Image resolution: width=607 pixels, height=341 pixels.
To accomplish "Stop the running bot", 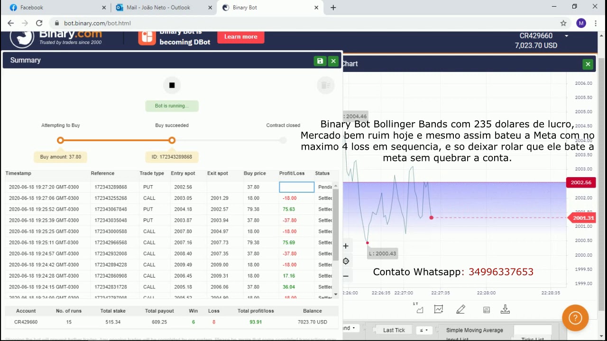I will [172, 85].
